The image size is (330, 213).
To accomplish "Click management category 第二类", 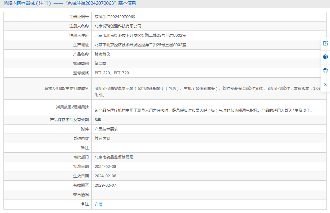I will (100, 63).
